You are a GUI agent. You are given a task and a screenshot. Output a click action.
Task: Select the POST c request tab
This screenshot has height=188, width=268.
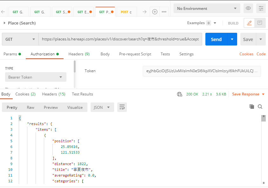(126, 12)
